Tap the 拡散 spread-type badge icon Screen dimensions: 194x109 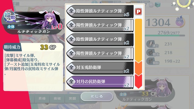point(10,16)
